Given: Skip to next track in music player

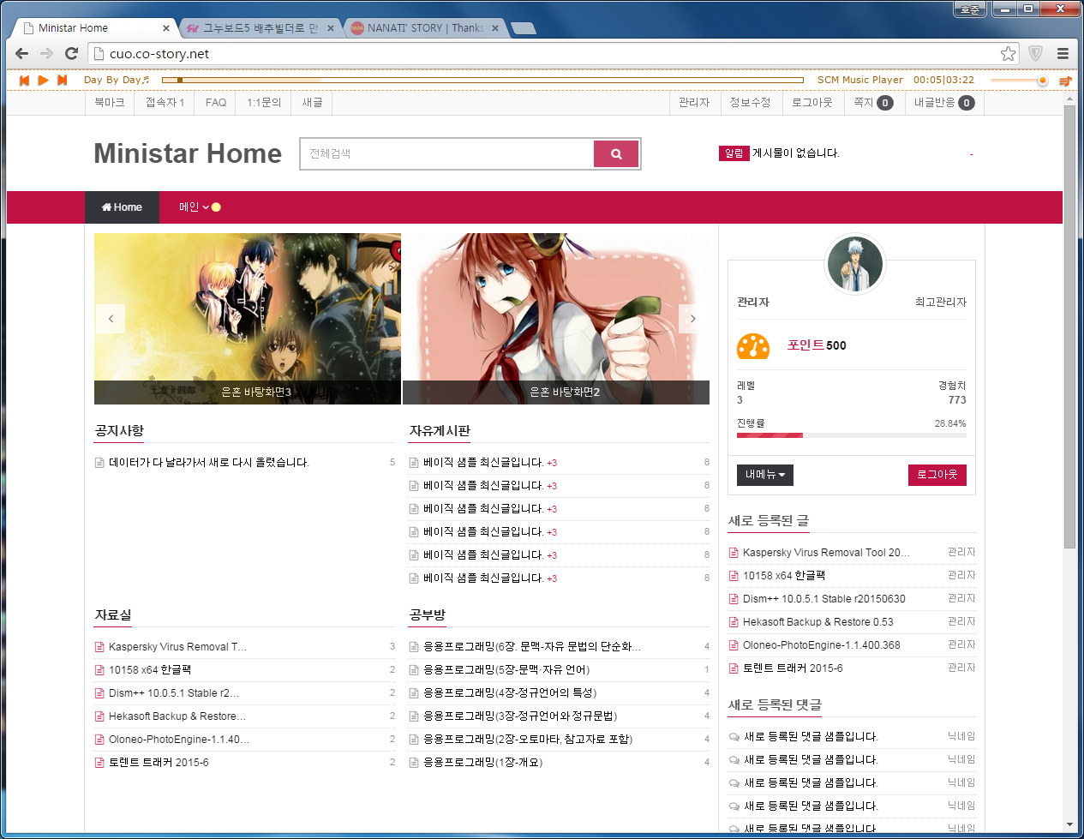Looking at the screenshot, I should click(x=62, y=80).
